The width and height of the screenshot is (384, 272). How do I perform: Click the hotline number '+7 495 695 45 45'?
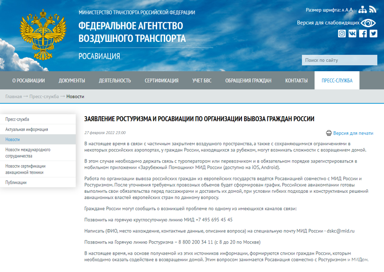(214, 220)
